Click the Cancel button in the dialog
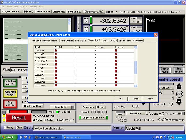 [135, 99]
